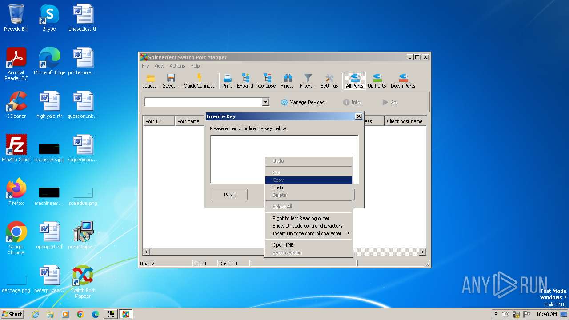Click the Windows Start button
This screenshot has width=569, height=320.
coord(12,314)
